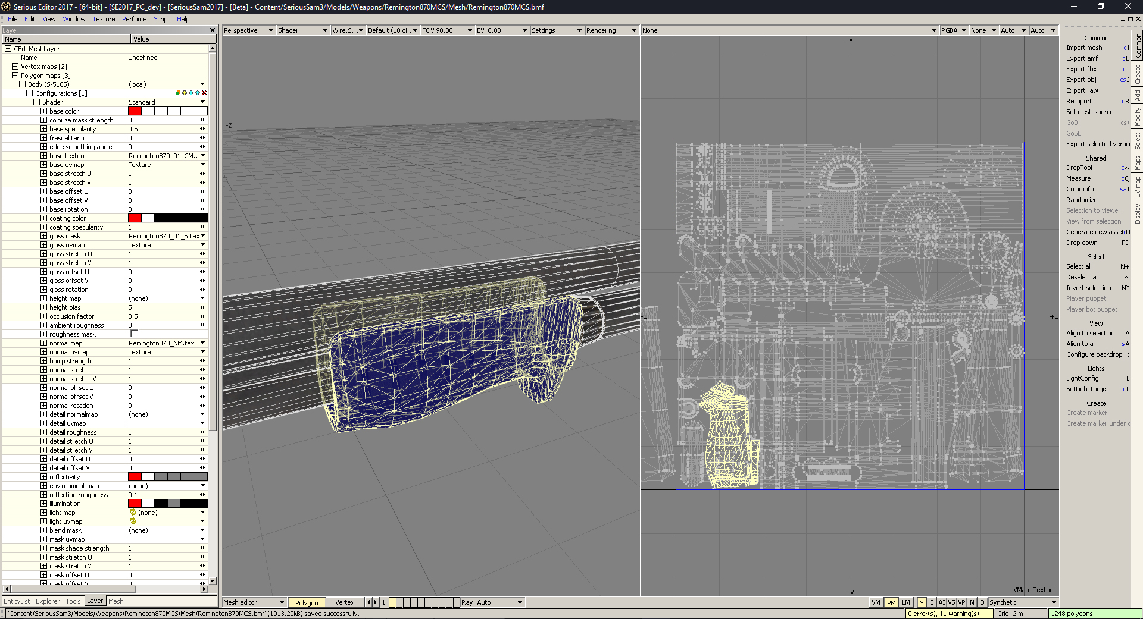The image size is (1143, 619).
Task: Open the Perspective view dropdown
Action: coord(248,30)
